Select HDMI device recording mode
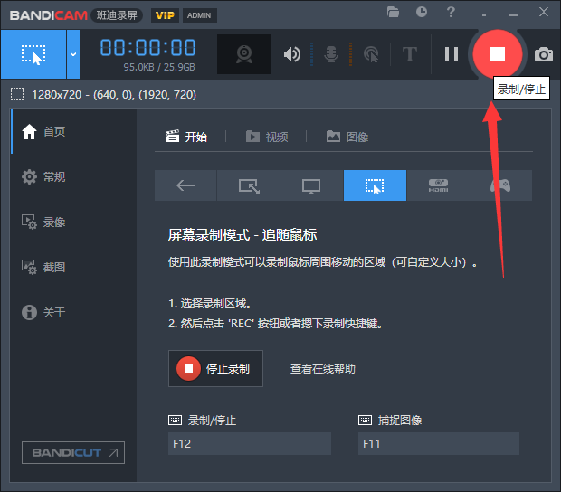This screenshot has height=492, width=561. point(438,185)
